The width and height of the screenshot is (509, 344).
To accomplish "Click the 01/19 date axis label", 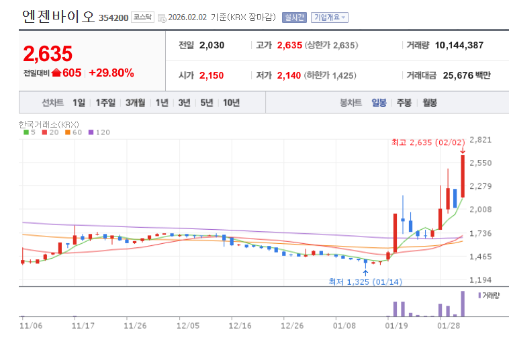I will coord(396,325).
